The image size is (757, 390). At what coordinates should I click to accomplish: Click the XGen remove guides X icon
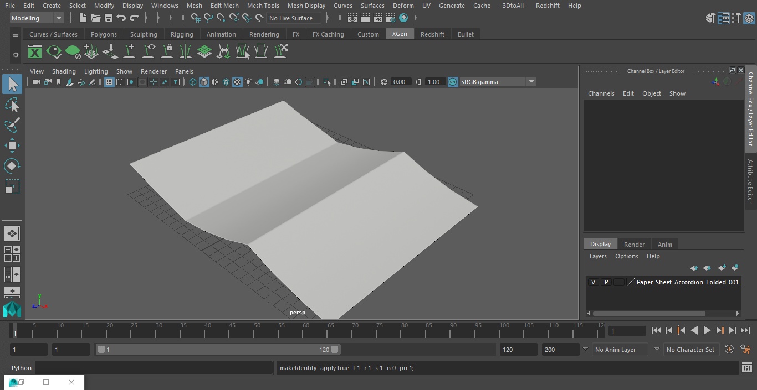pyautogui.click(x=280, y=51)
